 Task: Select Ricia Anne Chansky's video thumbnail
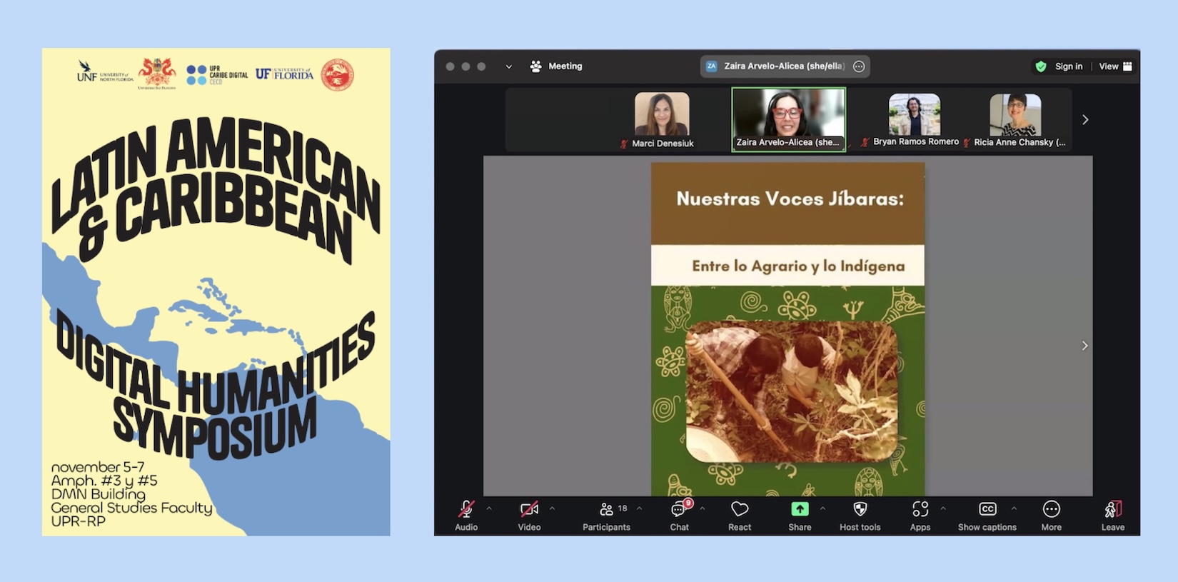1015,114
